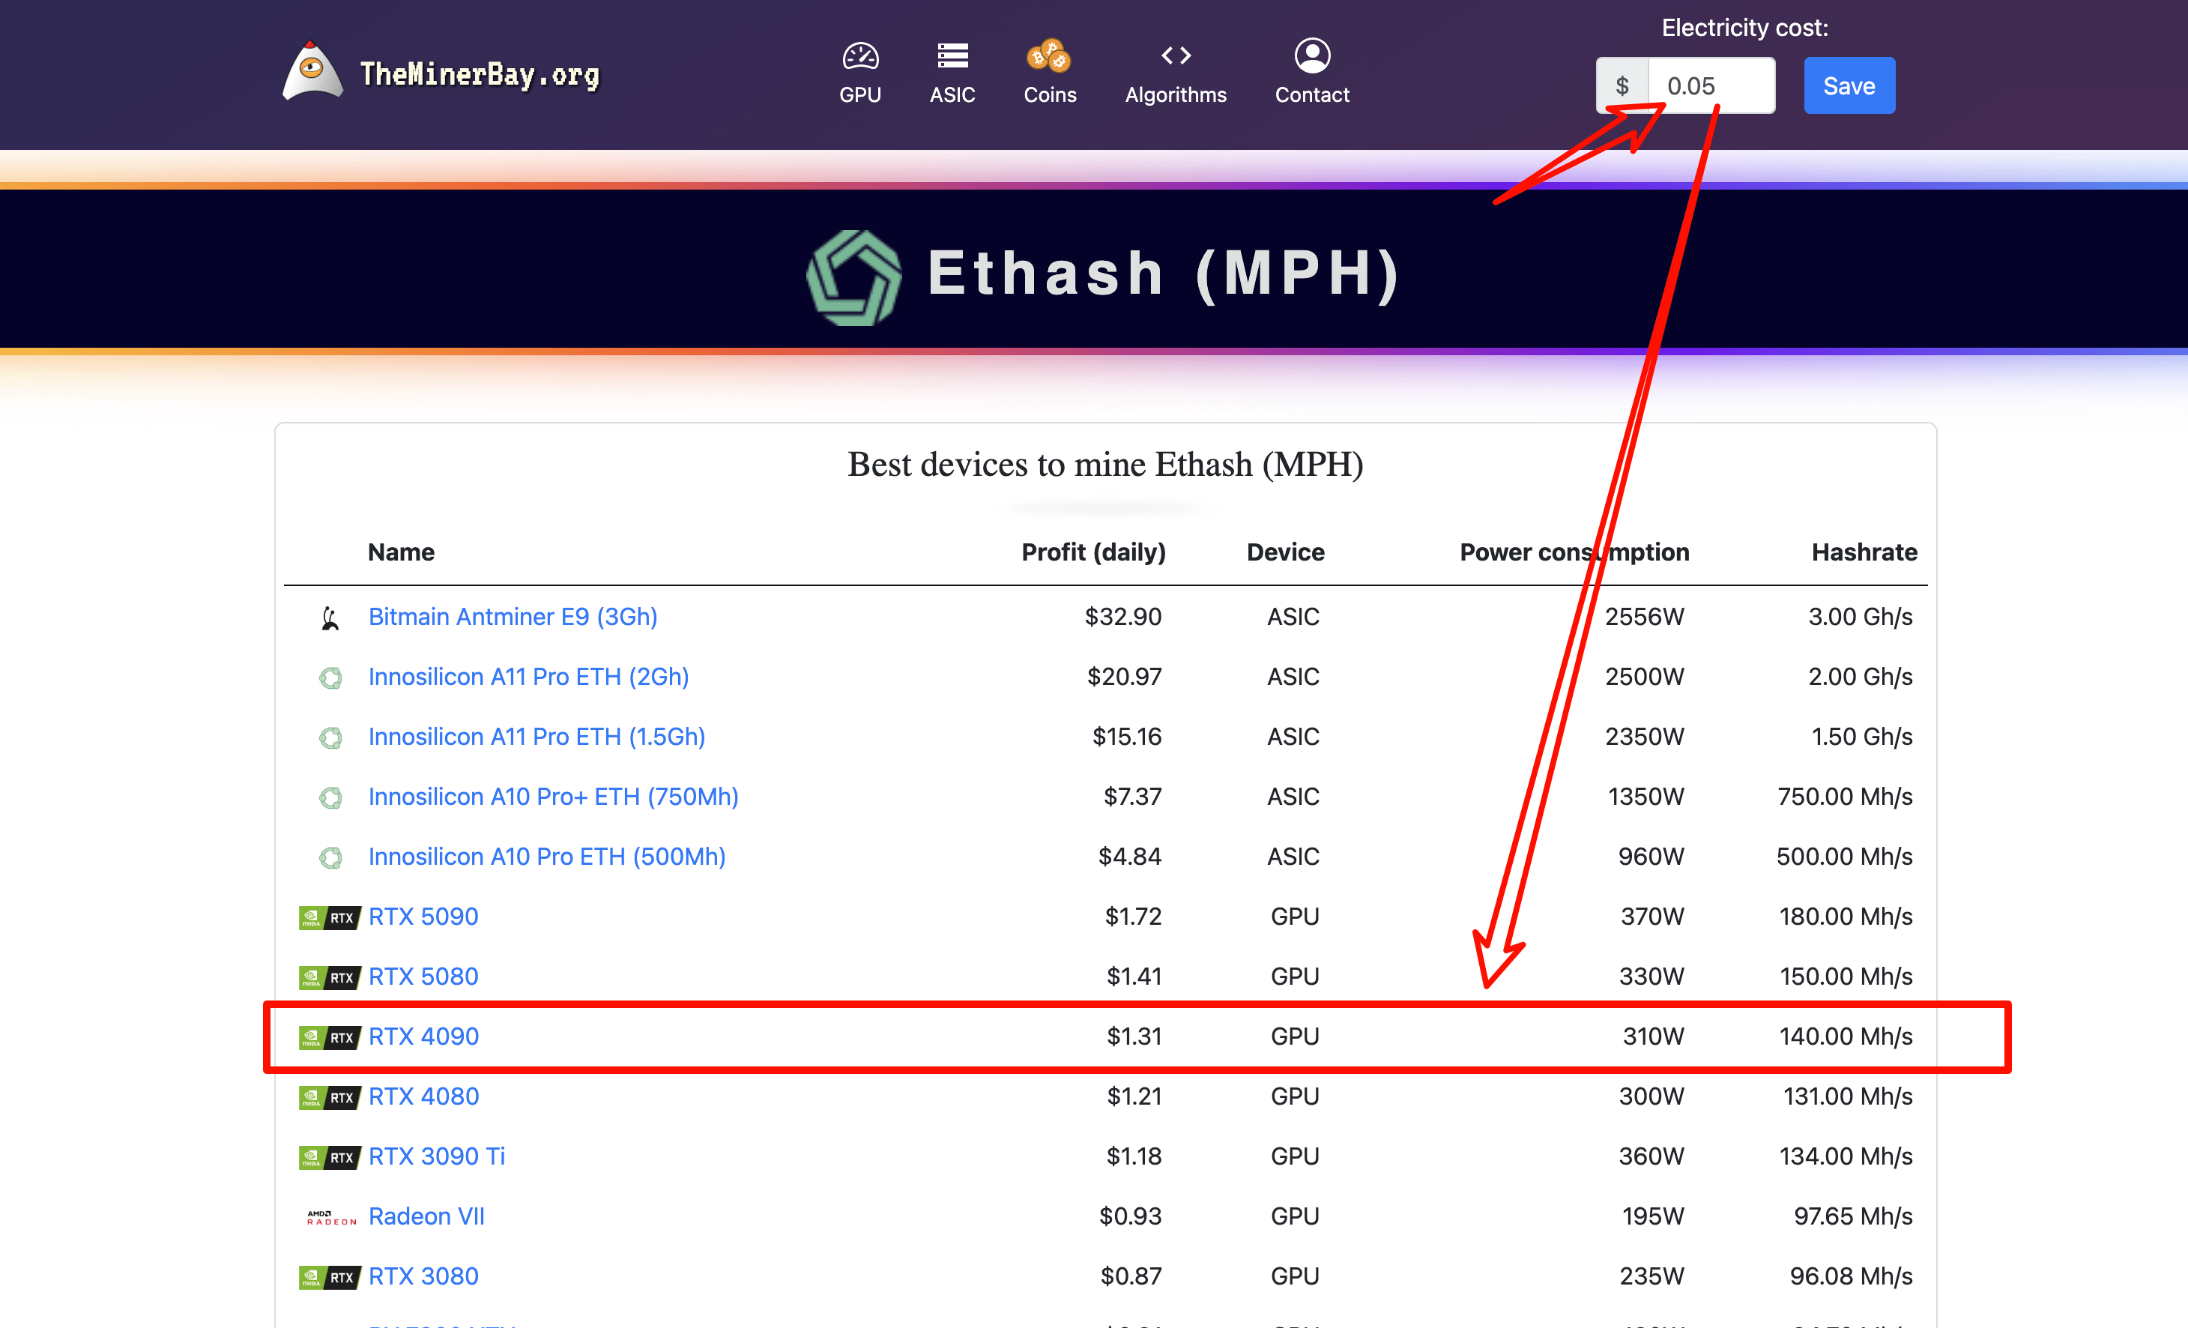
Task: Click the Coins bitcoin icon
Action: pyautogui.click(x=1049, y=55)
